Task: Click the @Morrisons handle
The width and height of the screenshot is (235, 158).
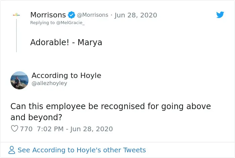Action: [93, 15]
